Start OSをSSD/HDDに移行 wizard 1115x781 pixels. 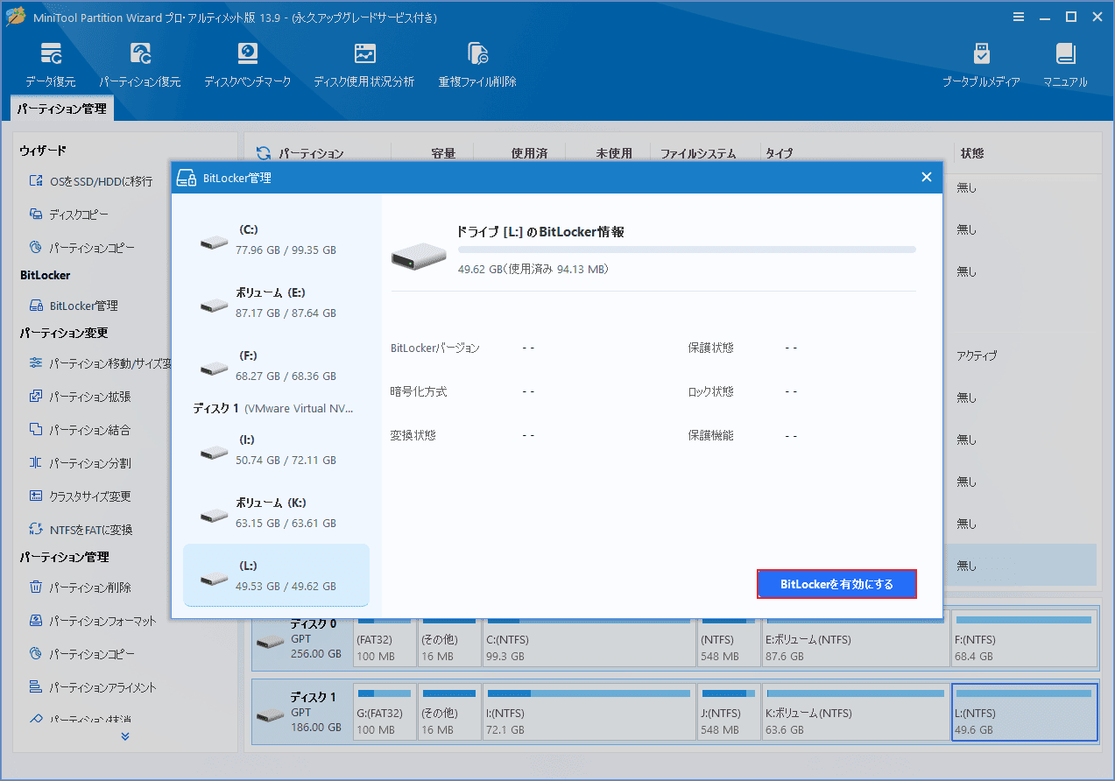[91, 181]
